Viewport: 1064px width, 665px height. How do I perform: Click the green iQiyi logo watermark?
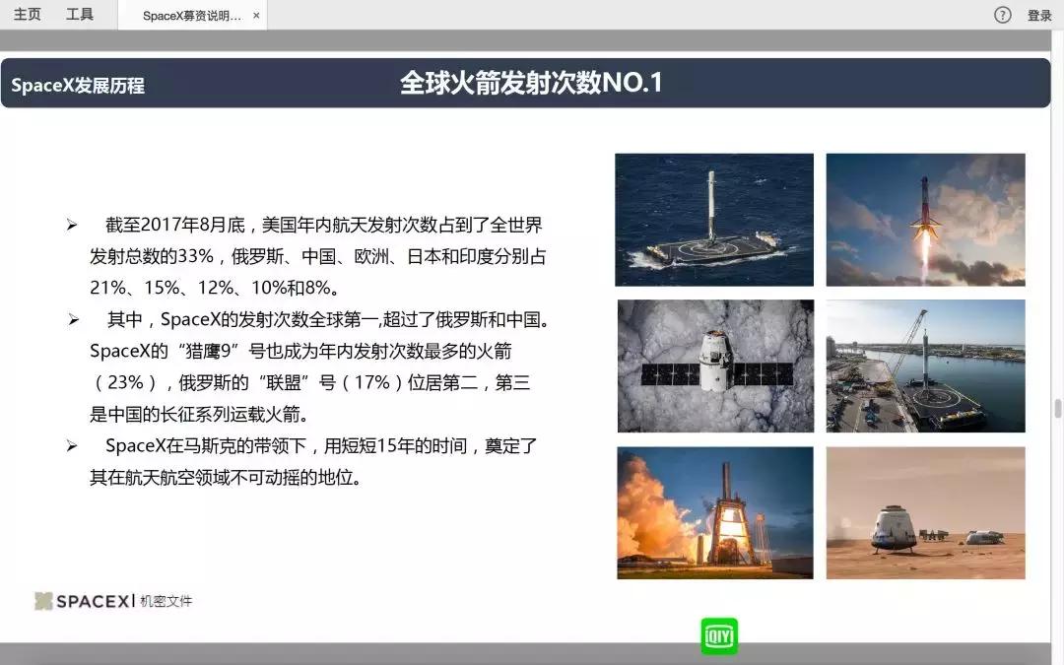[x=718, y=635]
